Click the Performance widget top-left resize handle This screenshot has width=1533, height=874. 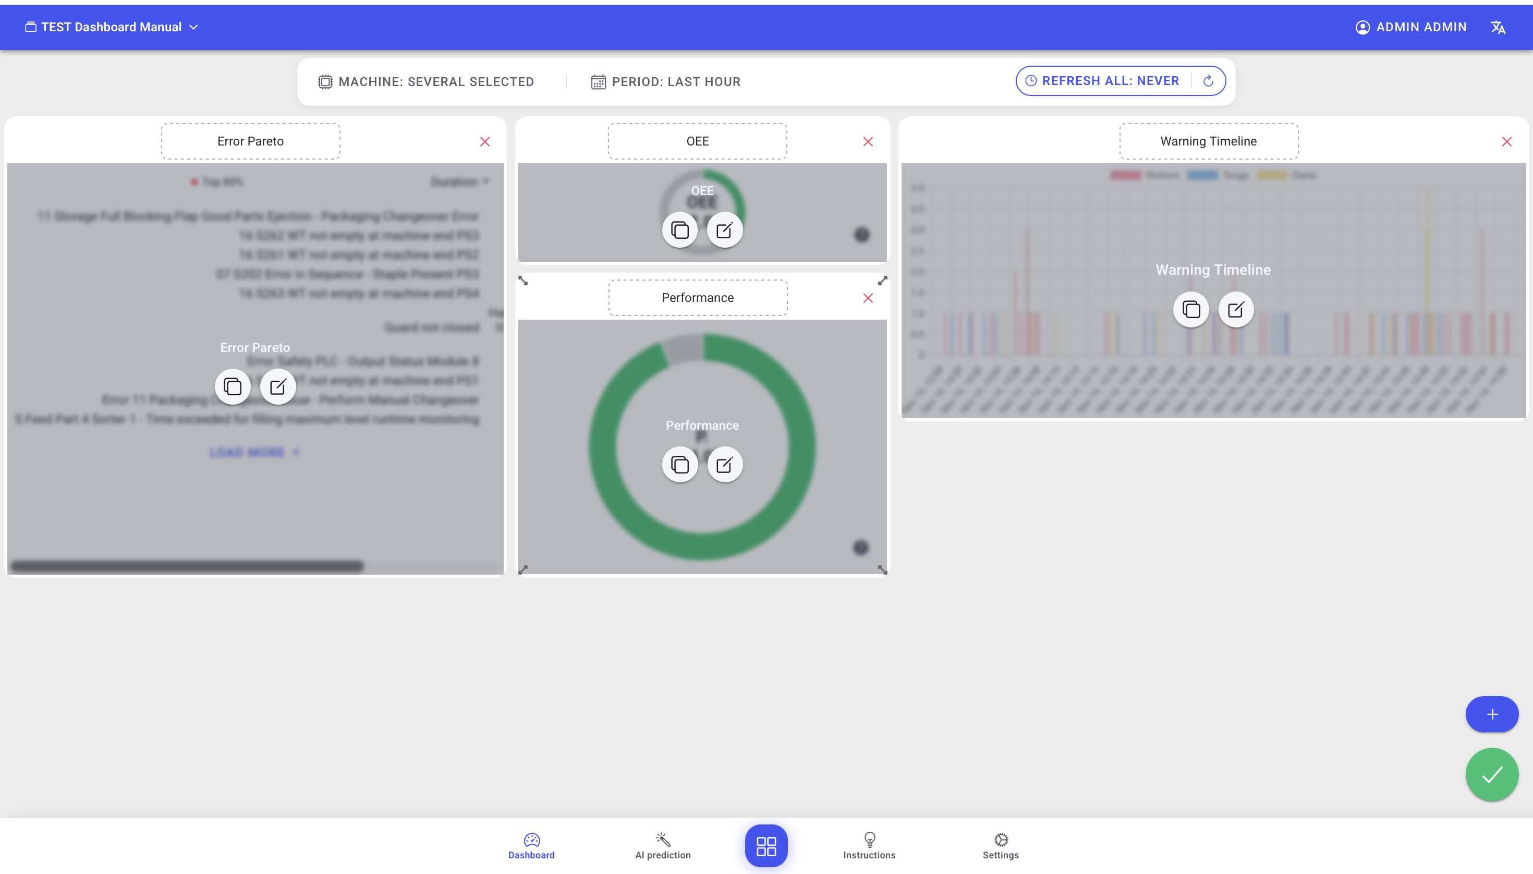pos(523,281)
